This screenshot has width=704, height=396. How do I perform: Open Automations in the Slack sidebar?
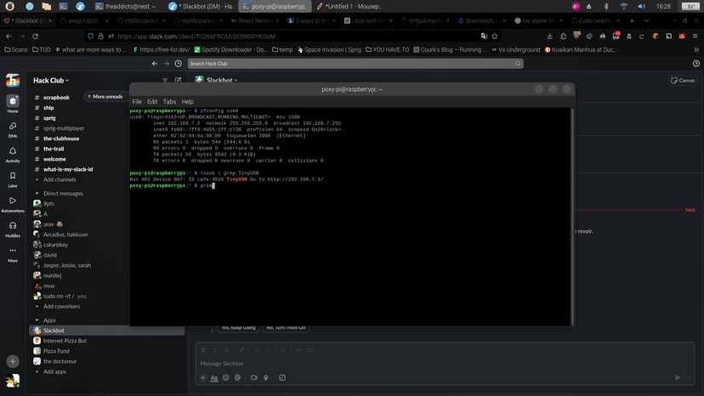pos(13,201)
